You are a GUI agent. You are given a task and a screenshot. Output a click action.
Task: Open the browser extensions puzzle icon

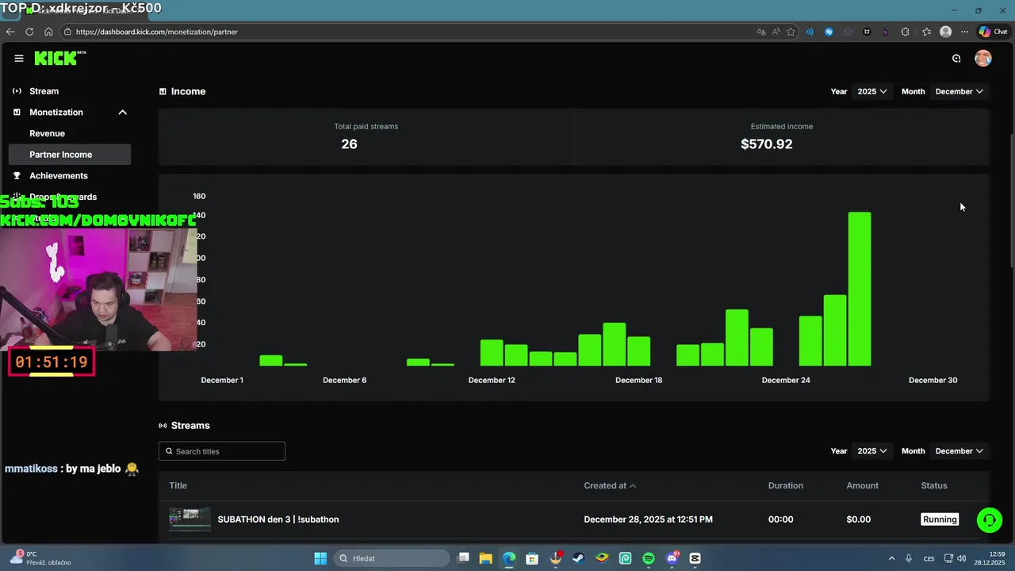point(906,32)
